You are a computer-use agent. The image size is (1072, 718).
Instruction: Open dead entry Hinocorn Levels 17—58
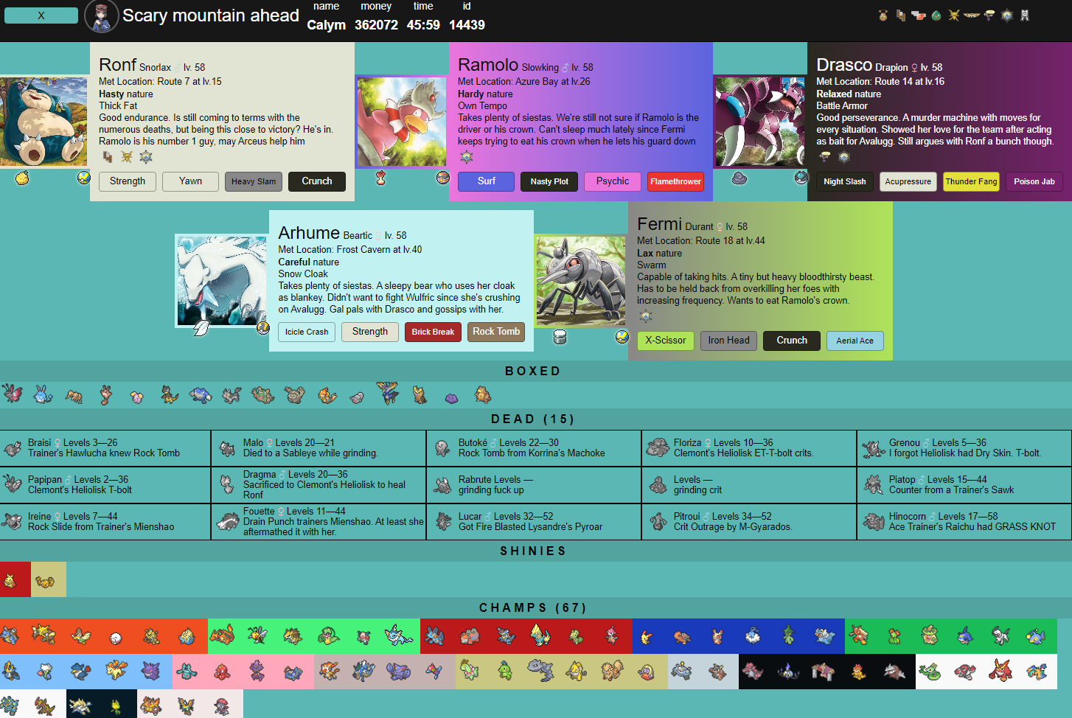coord(964,522)
